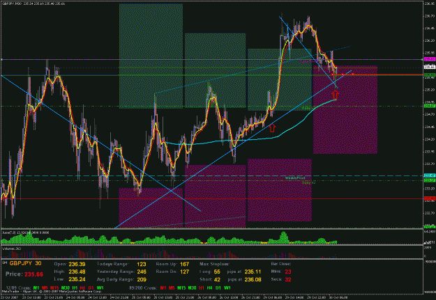Click the 12/89 Cross label

(18, 288)
